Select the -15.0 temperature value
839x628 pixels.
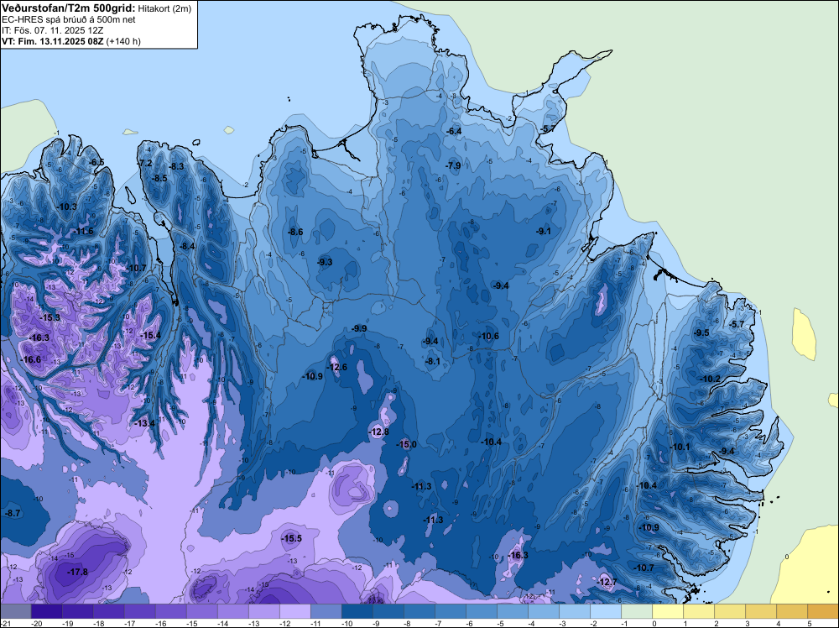407,445
